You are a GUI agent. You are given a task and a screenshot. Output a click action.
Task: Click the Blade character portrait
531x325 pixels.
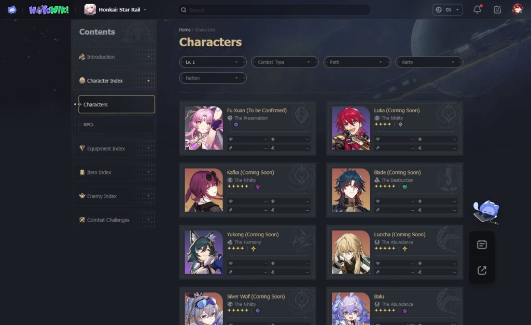(351, 190)
